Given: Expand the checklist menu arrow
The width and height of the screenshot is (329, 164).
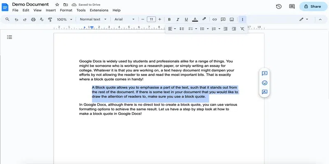Looking at the screenshot, I should pos(196,29).
